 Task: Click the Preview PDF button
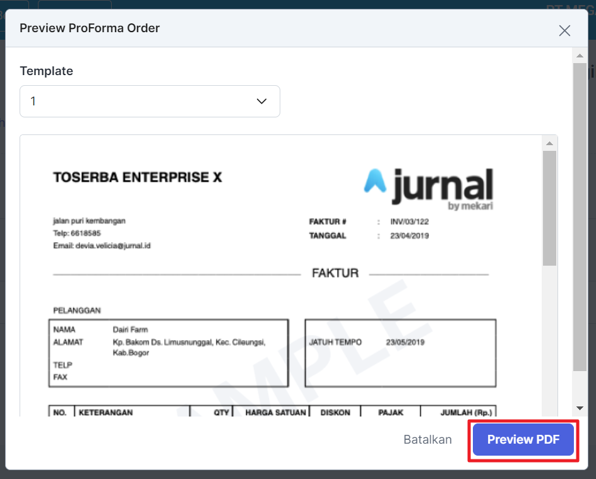(523, 439)
